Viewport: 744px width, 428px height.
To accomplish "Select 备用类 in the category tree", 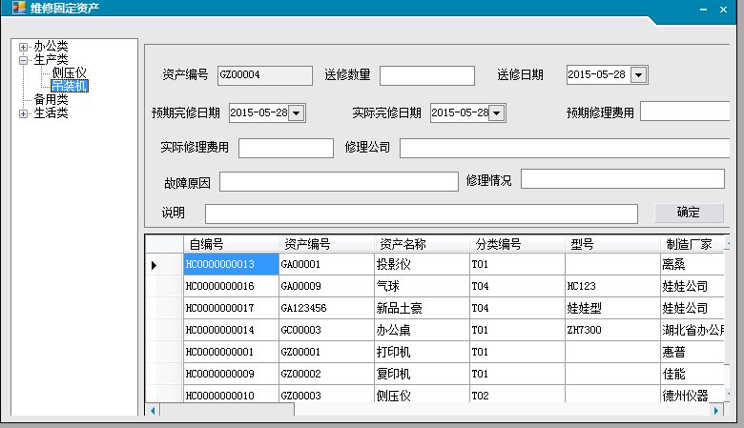I will (x=51, y=99).
